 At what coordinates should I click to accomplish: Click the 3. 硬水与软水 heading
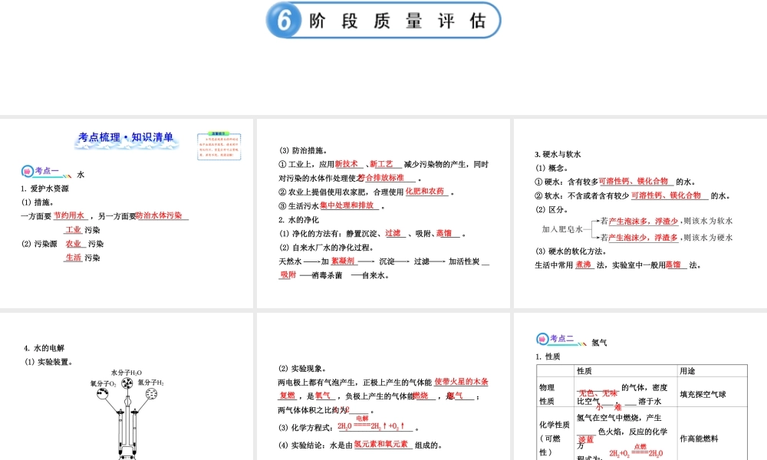coord(558,154)
